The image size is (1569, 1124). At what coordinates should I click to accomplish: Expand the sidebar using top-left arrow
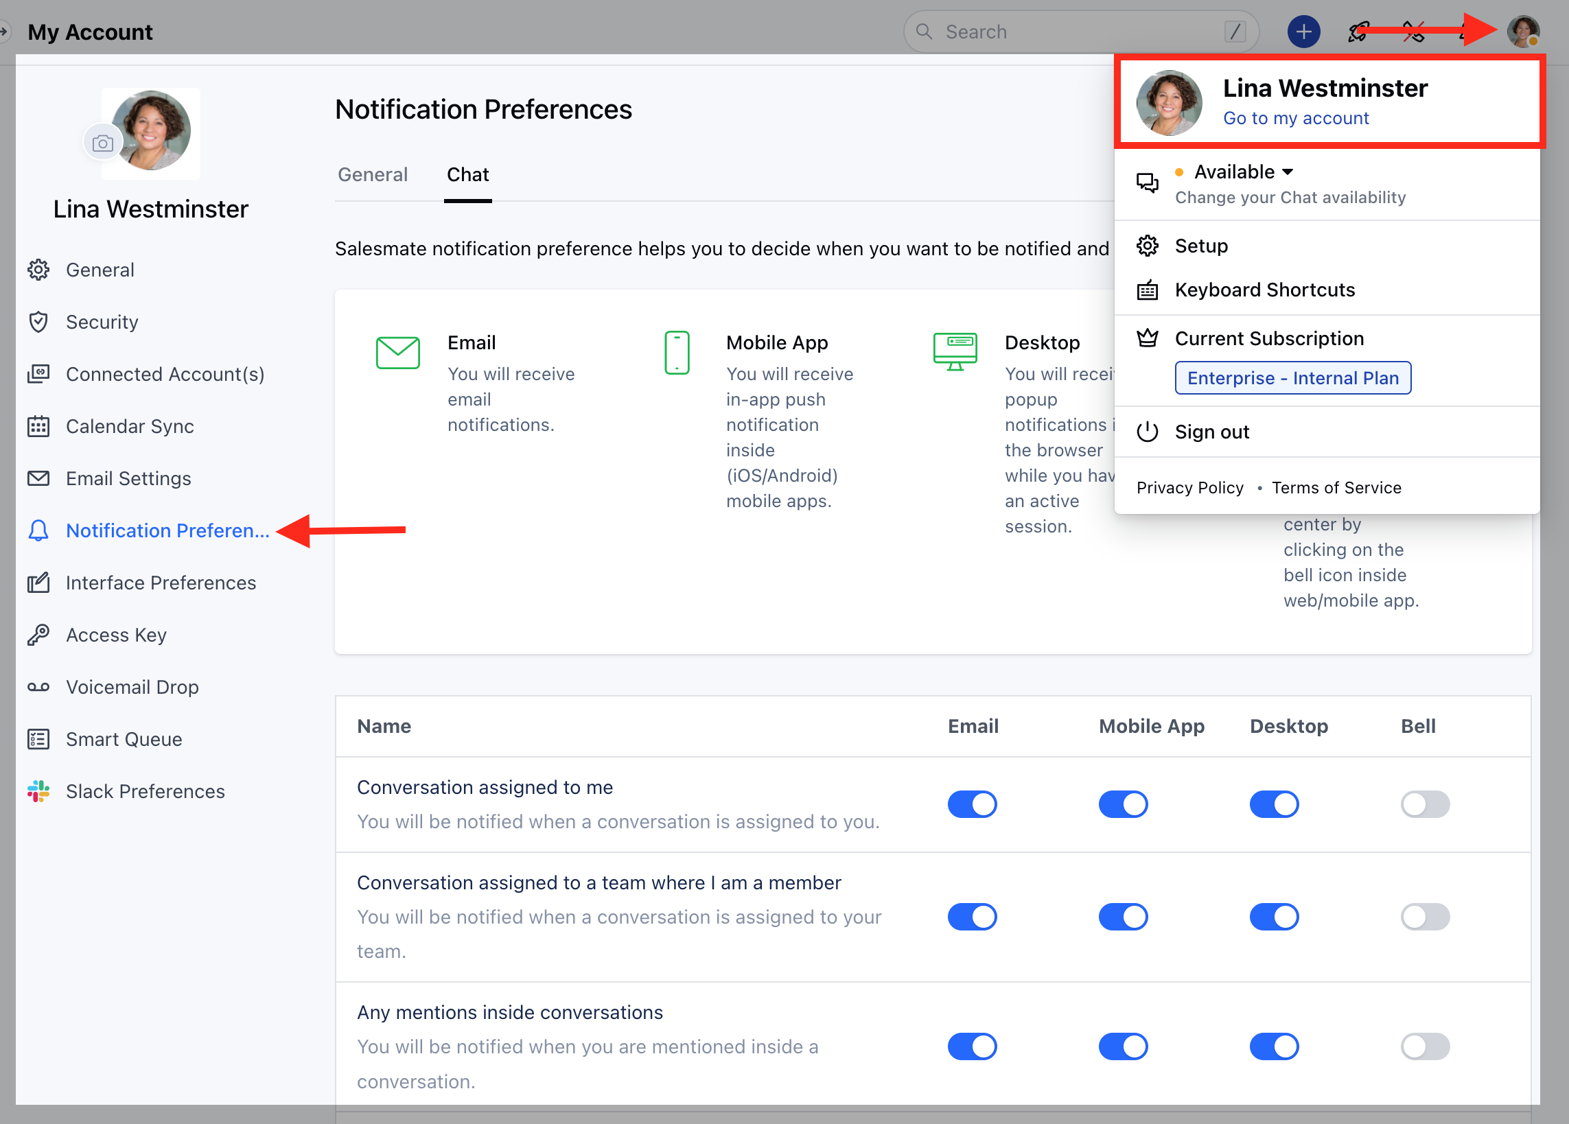[x=4, y=32]
